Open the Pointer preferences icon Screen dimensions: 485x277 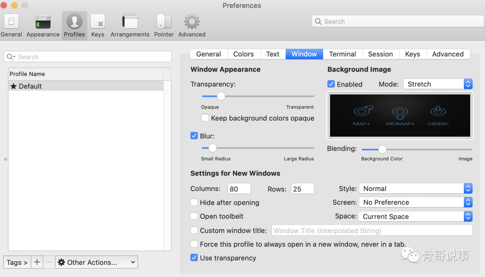pyautogui.click(x=163, y=25)
